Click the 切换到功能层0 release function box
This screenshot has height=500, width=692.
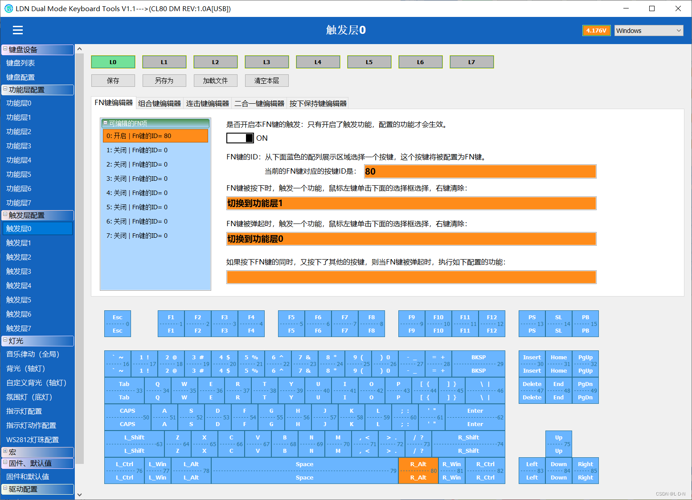coord(411,239)
